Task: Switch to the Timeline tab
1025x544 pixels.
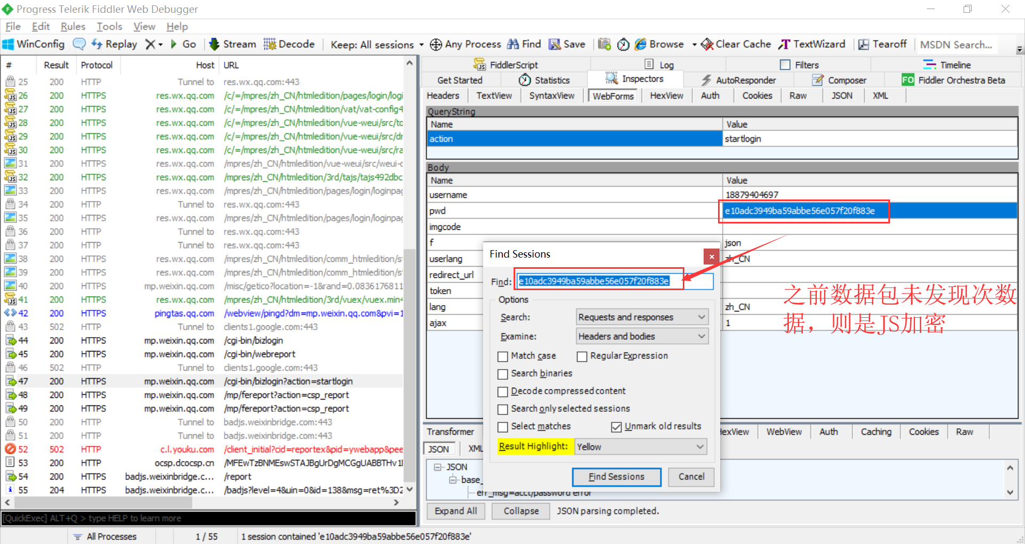Action: pyautogui.click(x=947, y=65)
